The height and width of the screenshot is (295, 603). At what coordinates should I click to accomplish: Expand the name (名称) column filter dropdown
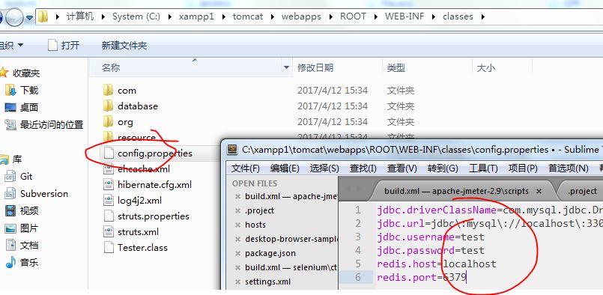click(286, 67)
